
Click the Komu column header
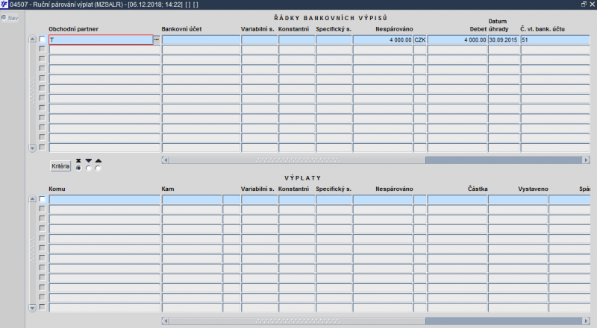[x=57, y=189]
